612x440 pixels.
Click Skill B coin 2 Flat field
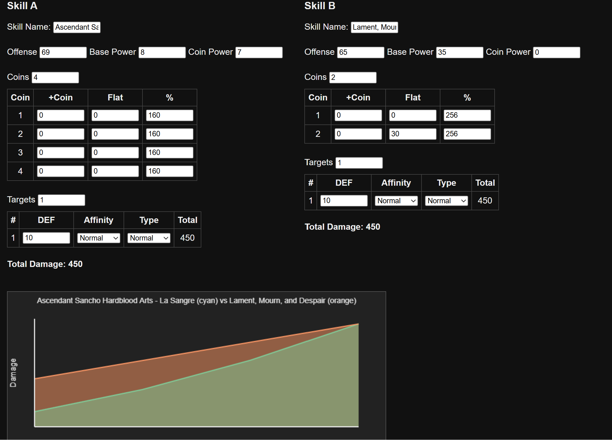(412, 134)
